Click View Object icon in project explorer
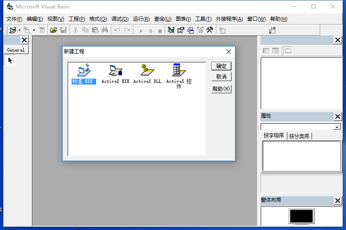Screen dimensions: 346x230 click(x=275, y=51)
